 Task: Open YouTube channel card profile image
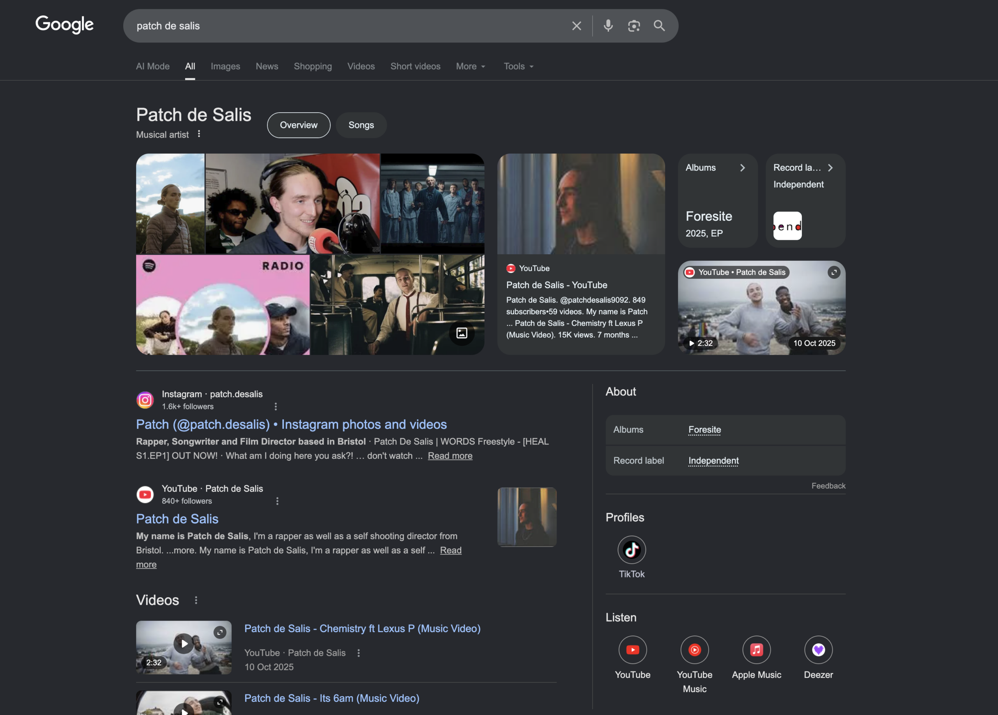[581, 204]
